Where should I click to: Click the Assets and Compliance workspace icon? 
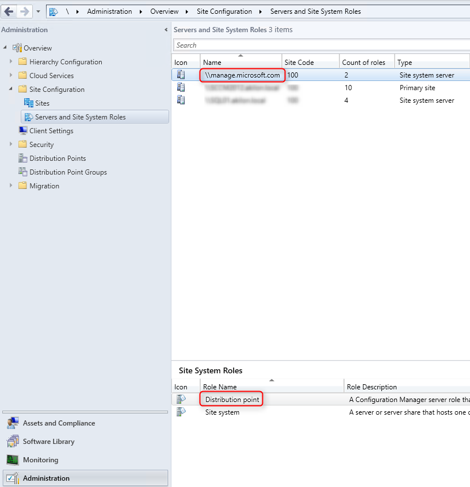[13, 423]
